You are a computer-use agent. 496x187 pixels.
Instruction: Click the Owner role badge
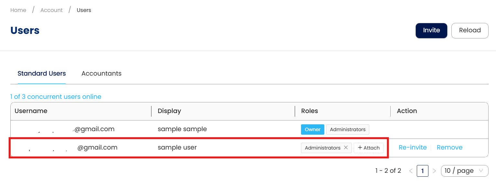point(312,130)
